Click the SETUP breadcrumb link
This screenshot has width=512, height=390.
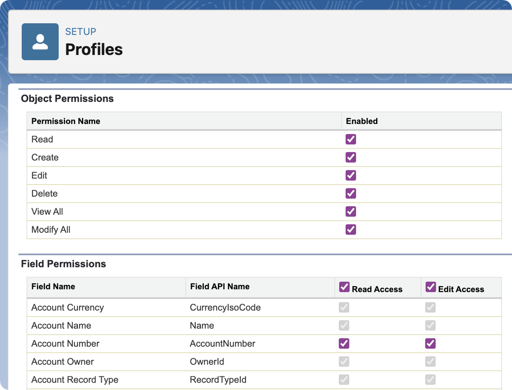click(x=81, y=32)
